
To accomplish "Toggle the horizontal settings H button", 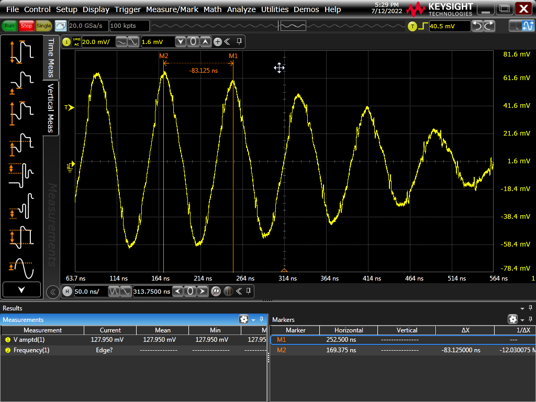I will [x=67, y=291].
